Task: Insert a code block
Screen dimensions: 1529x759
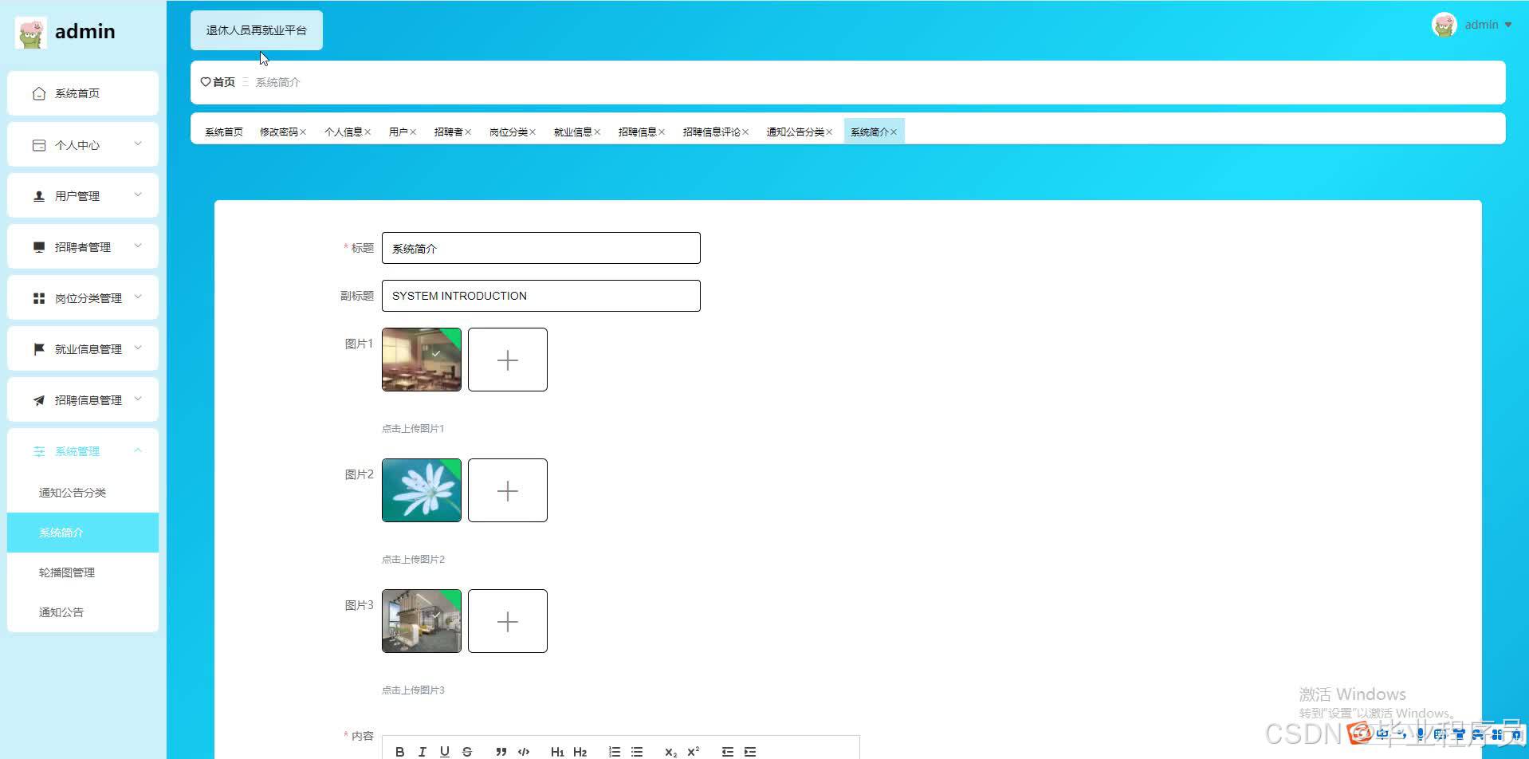Action: click(x=523, y=752)
